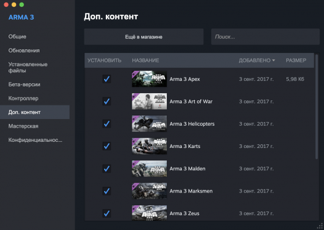Click the window resize grip icon
This screenshot has width=324, height=230.
pyautogui.click(x=320, y=226)
